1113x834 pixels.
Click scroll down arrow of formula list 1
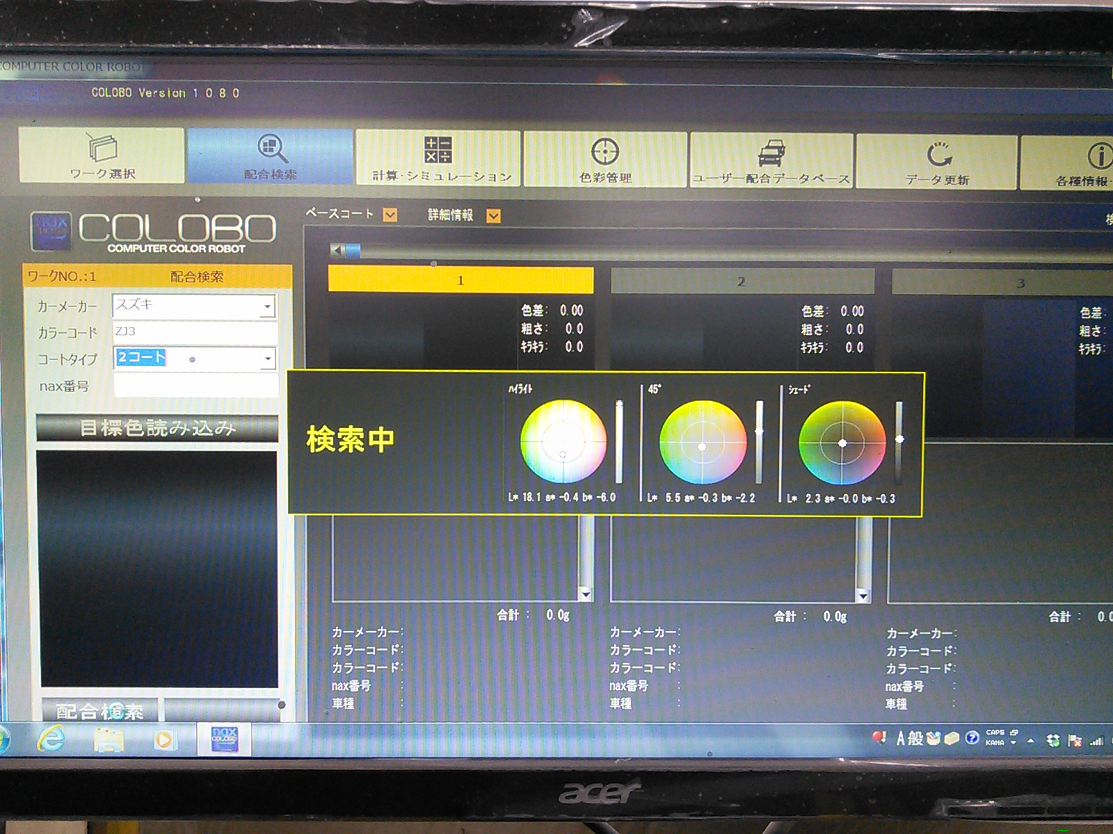tap(586, 594)
